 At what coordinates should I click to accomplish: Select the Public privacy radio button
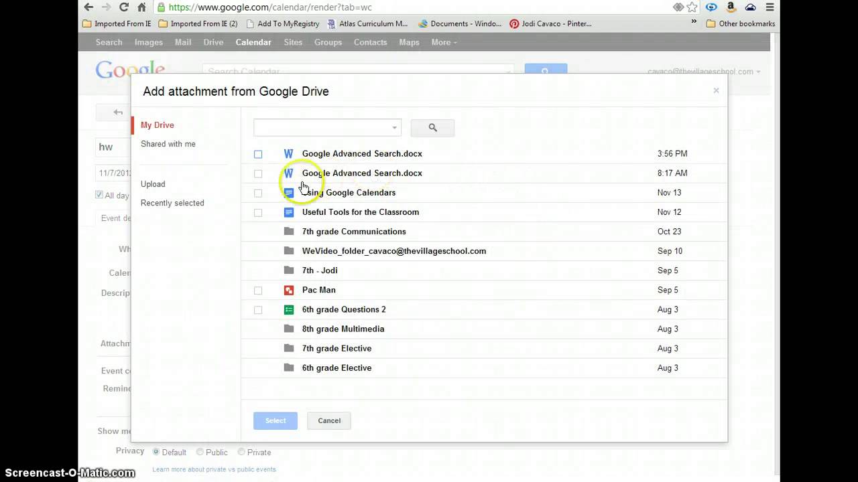coord(200,452)
